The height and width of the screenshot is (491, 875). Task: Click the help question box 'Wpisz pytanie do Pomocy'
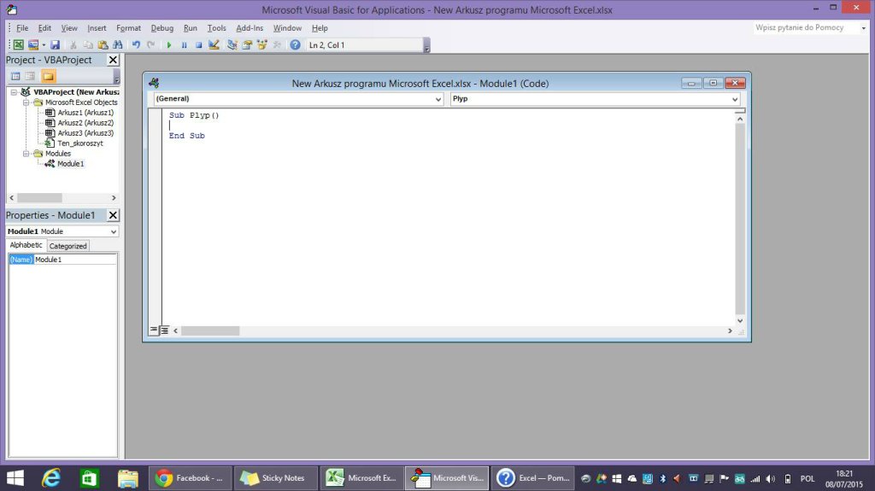click(x=805, y=27)
